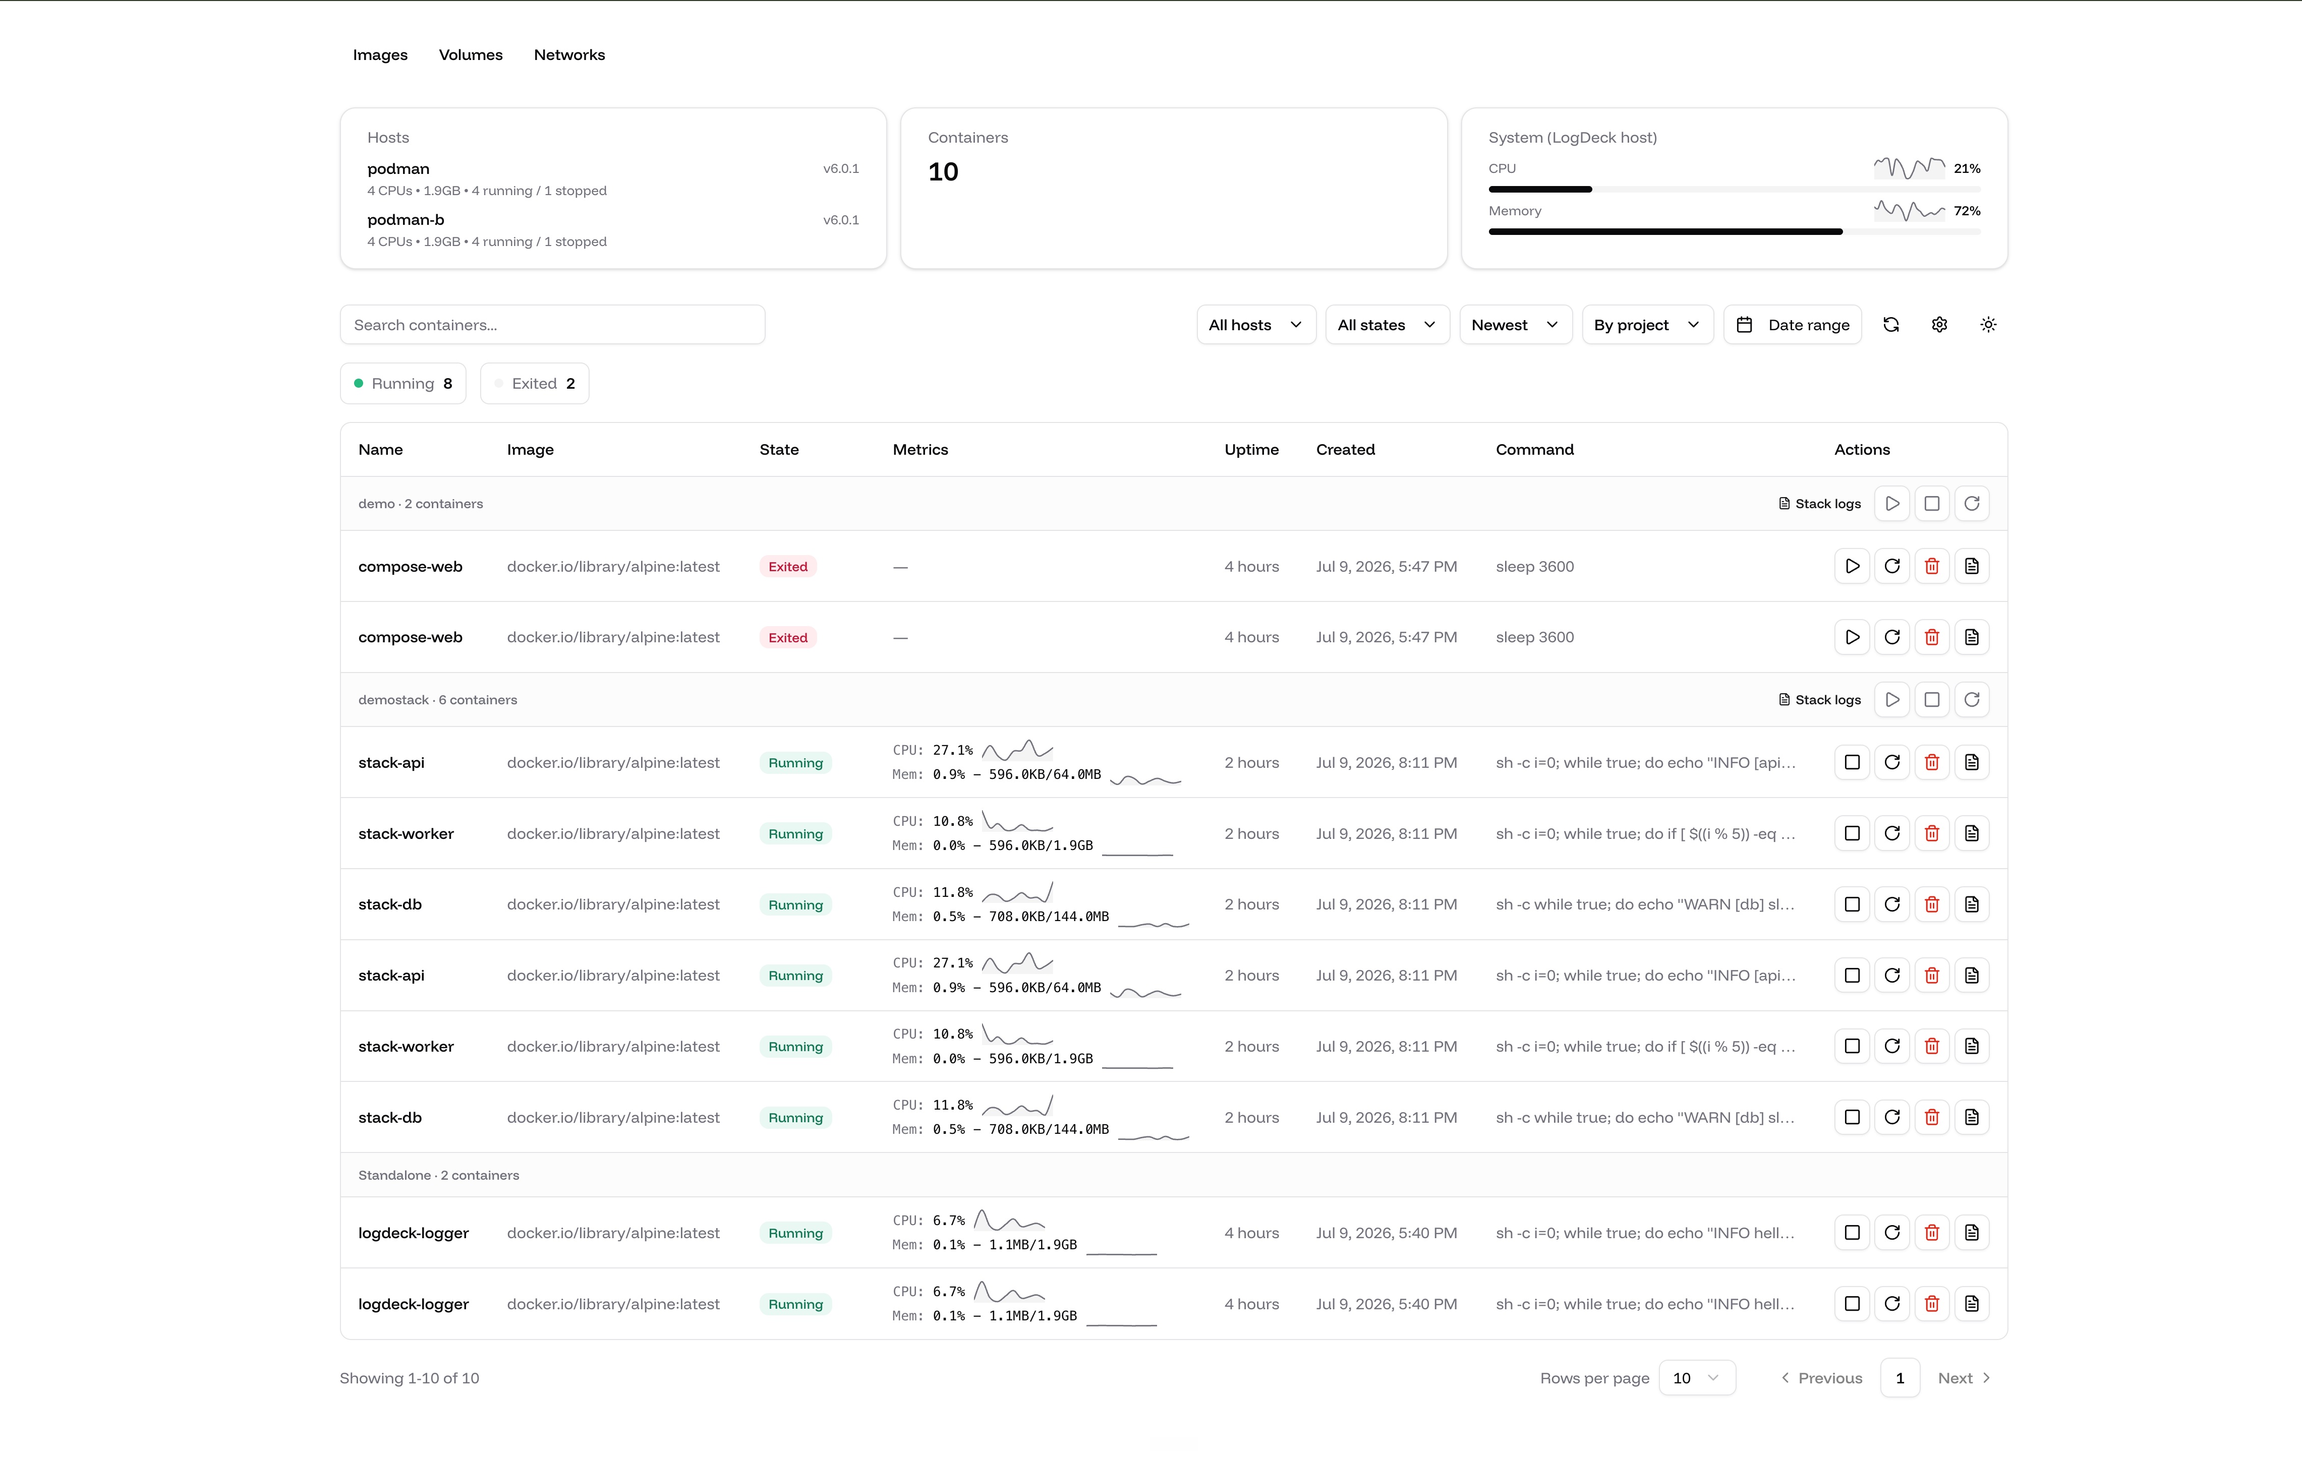
Task: Stop the first stack-db container
Action: tap(1852, 904)
